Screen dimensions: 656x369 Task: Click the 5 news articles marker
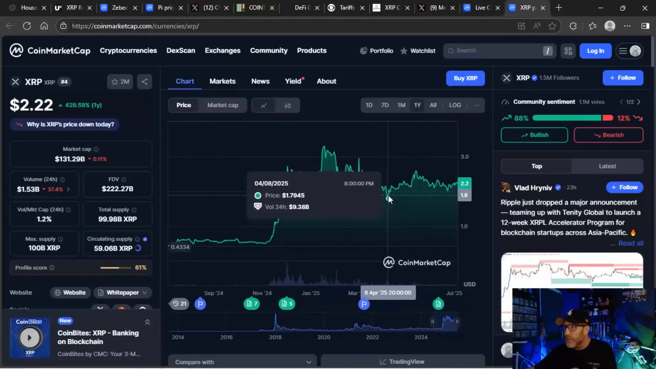287,303
